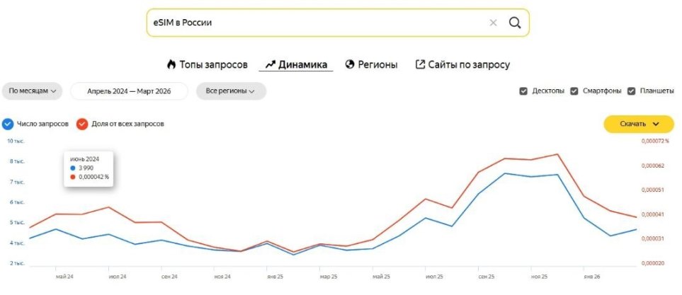Click the search input with eSIM в России
682x295 pixels.
[x=312, y=23]
